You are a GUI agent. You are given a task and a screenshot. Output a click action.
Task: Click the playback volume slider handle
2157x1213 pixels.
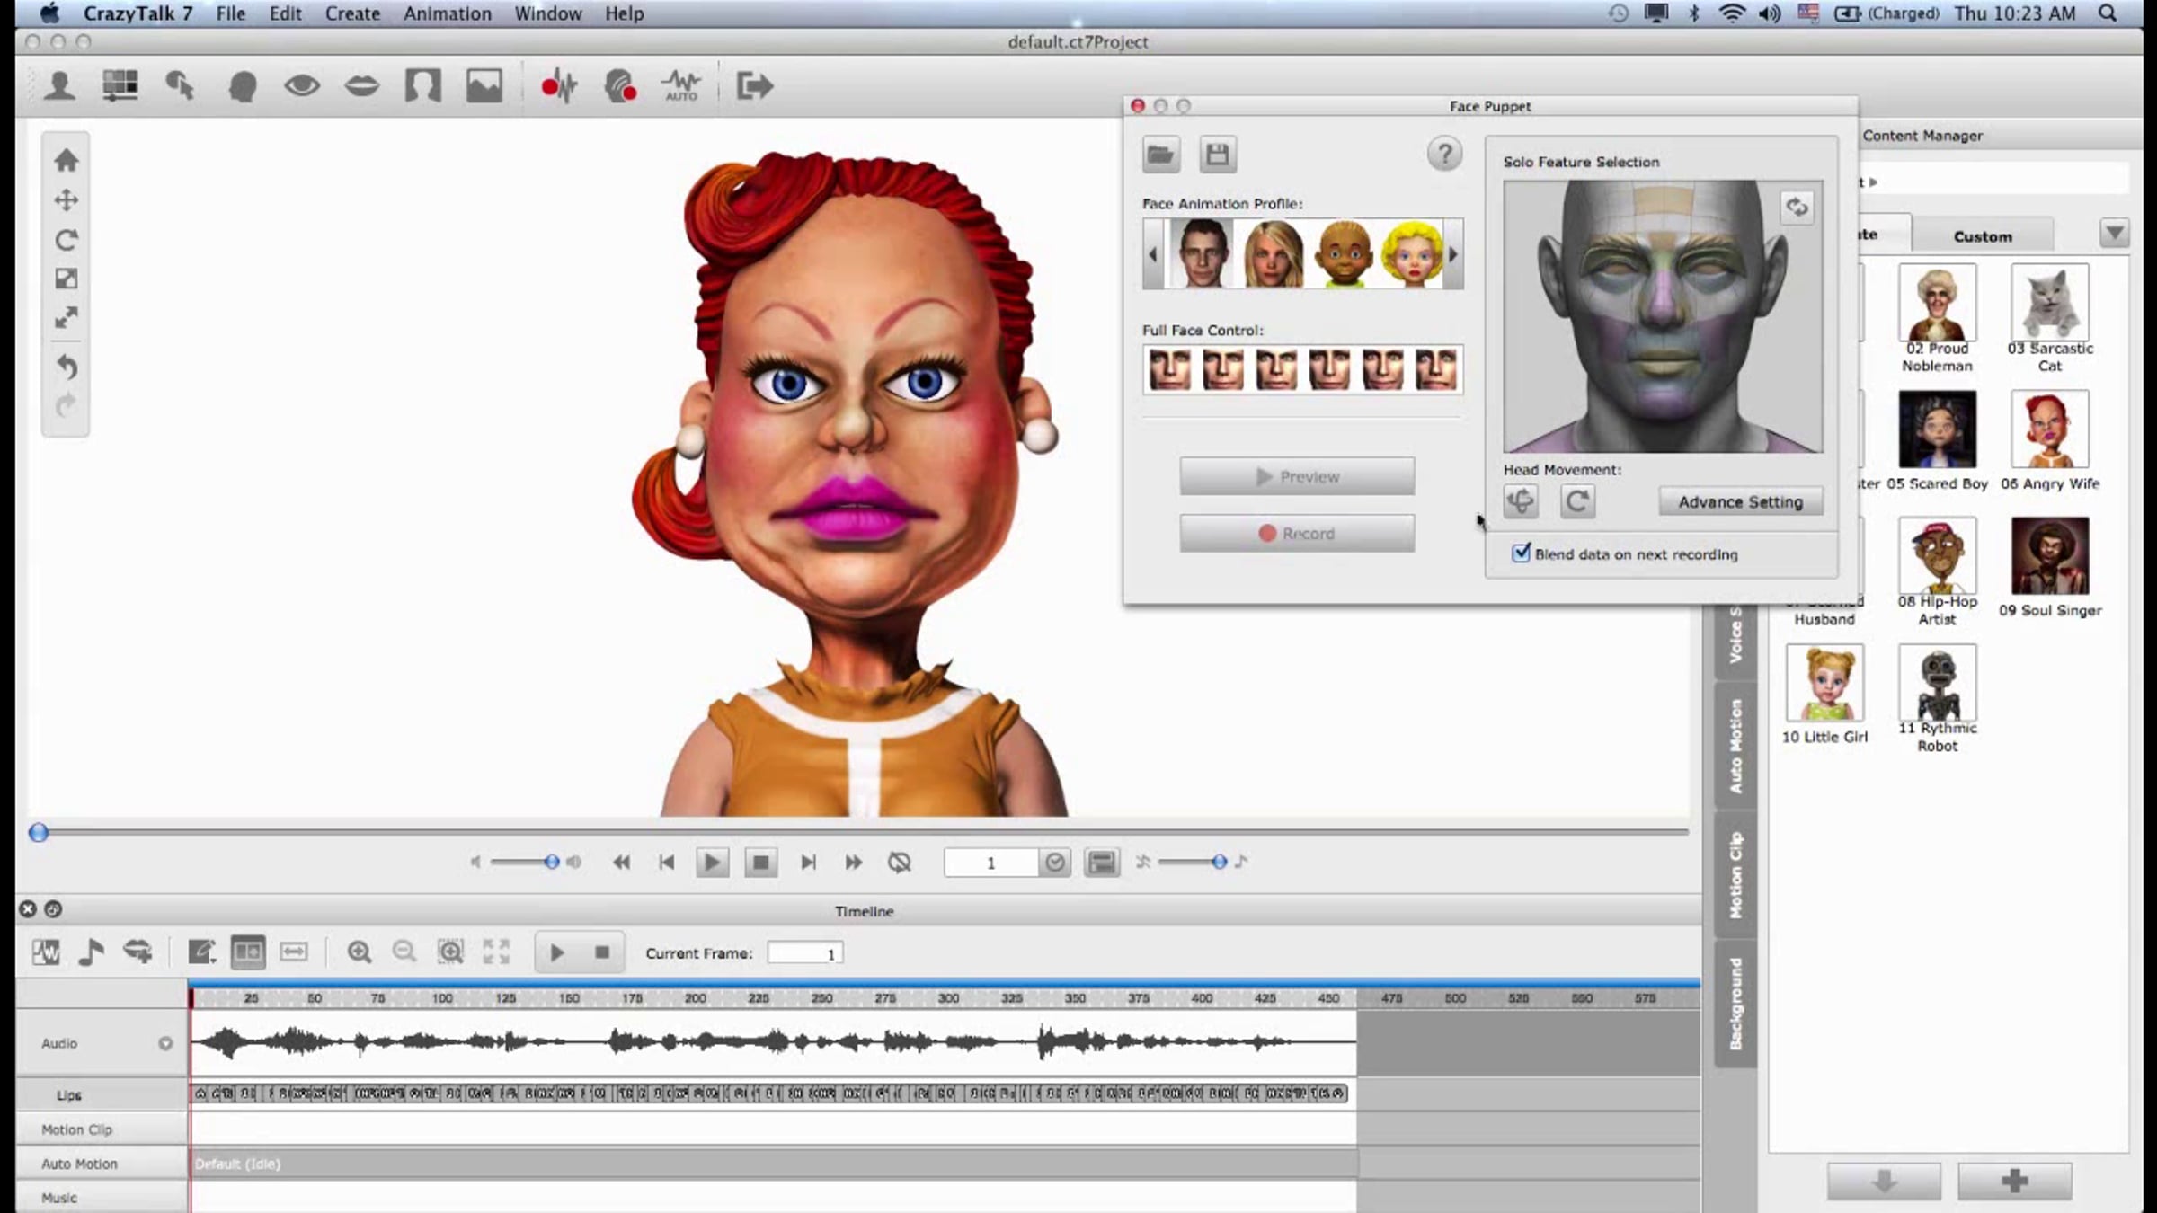[552, 863]
